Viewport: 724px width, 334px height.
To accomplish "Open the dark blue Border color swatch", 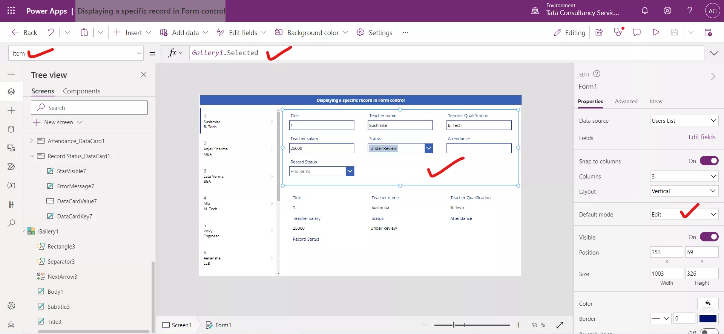I will pos(708,319).
